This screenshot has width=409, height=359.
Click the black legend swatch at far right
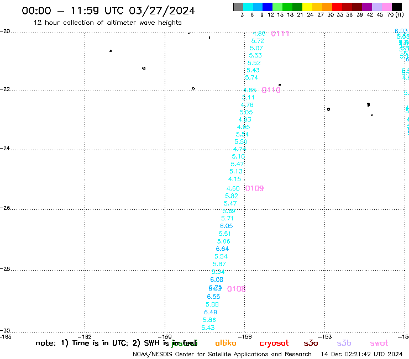pos(397,7)
